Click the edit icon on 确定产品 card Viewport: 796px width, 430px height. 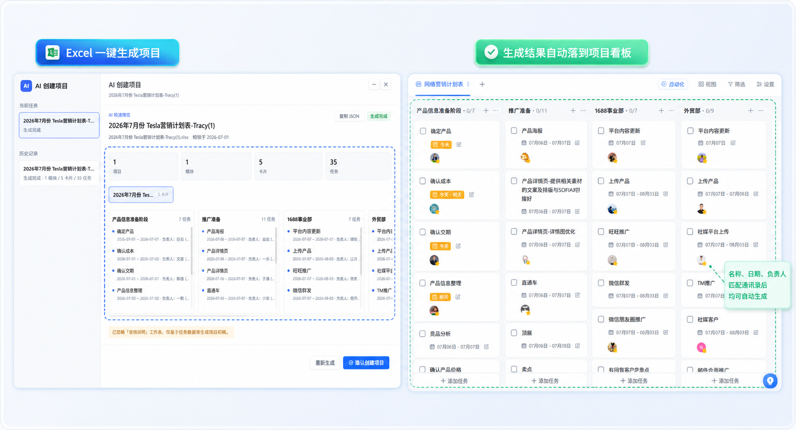[x=459, y=145]
